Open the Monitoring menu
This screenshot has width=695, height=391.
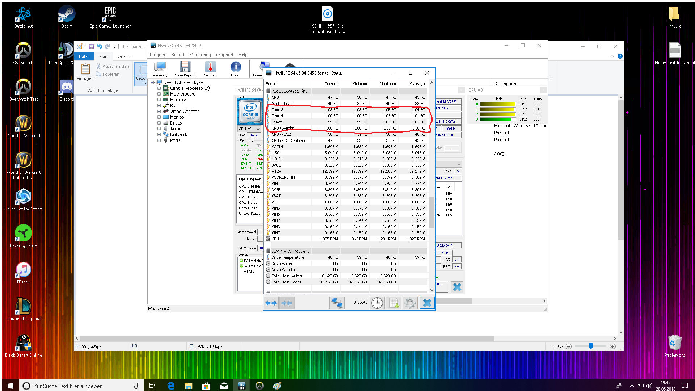pyautogui.click(x=200, y=55)
